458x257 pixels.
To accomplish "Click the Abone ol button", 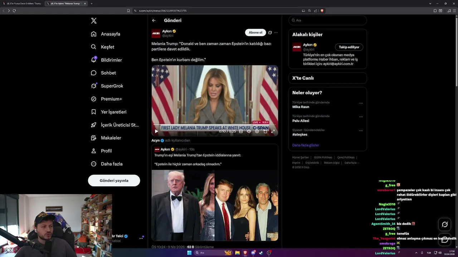I will pyautogui.click(x=255, y=32).
